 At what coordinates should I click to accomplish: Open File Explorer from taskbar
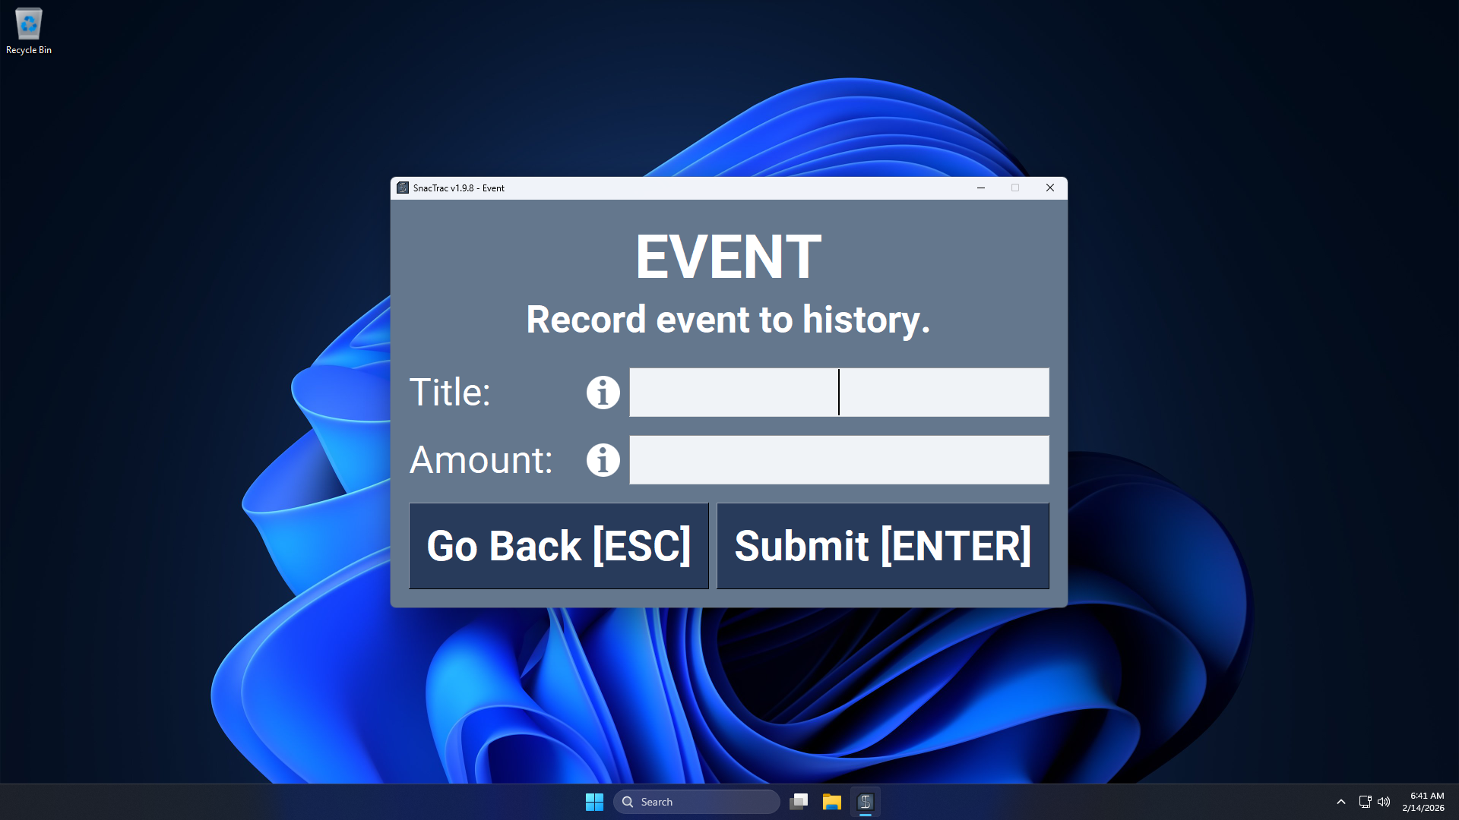tap(831, 802)
